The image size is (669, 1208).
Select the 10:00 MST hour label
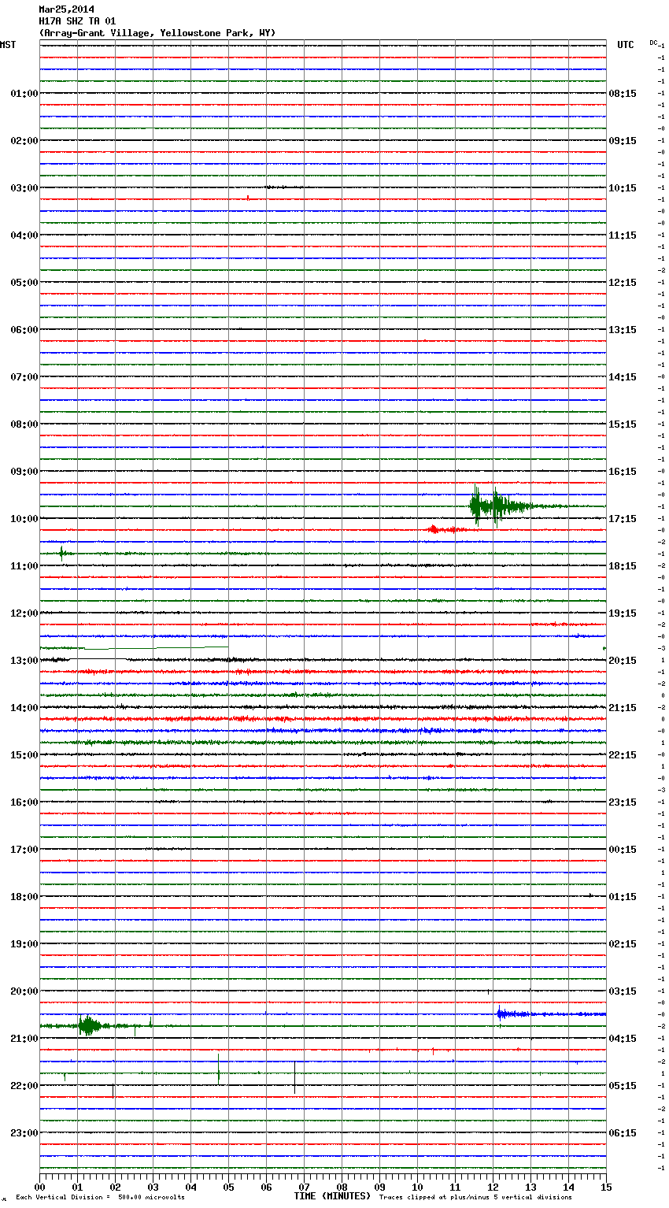(x=24, y=519)
